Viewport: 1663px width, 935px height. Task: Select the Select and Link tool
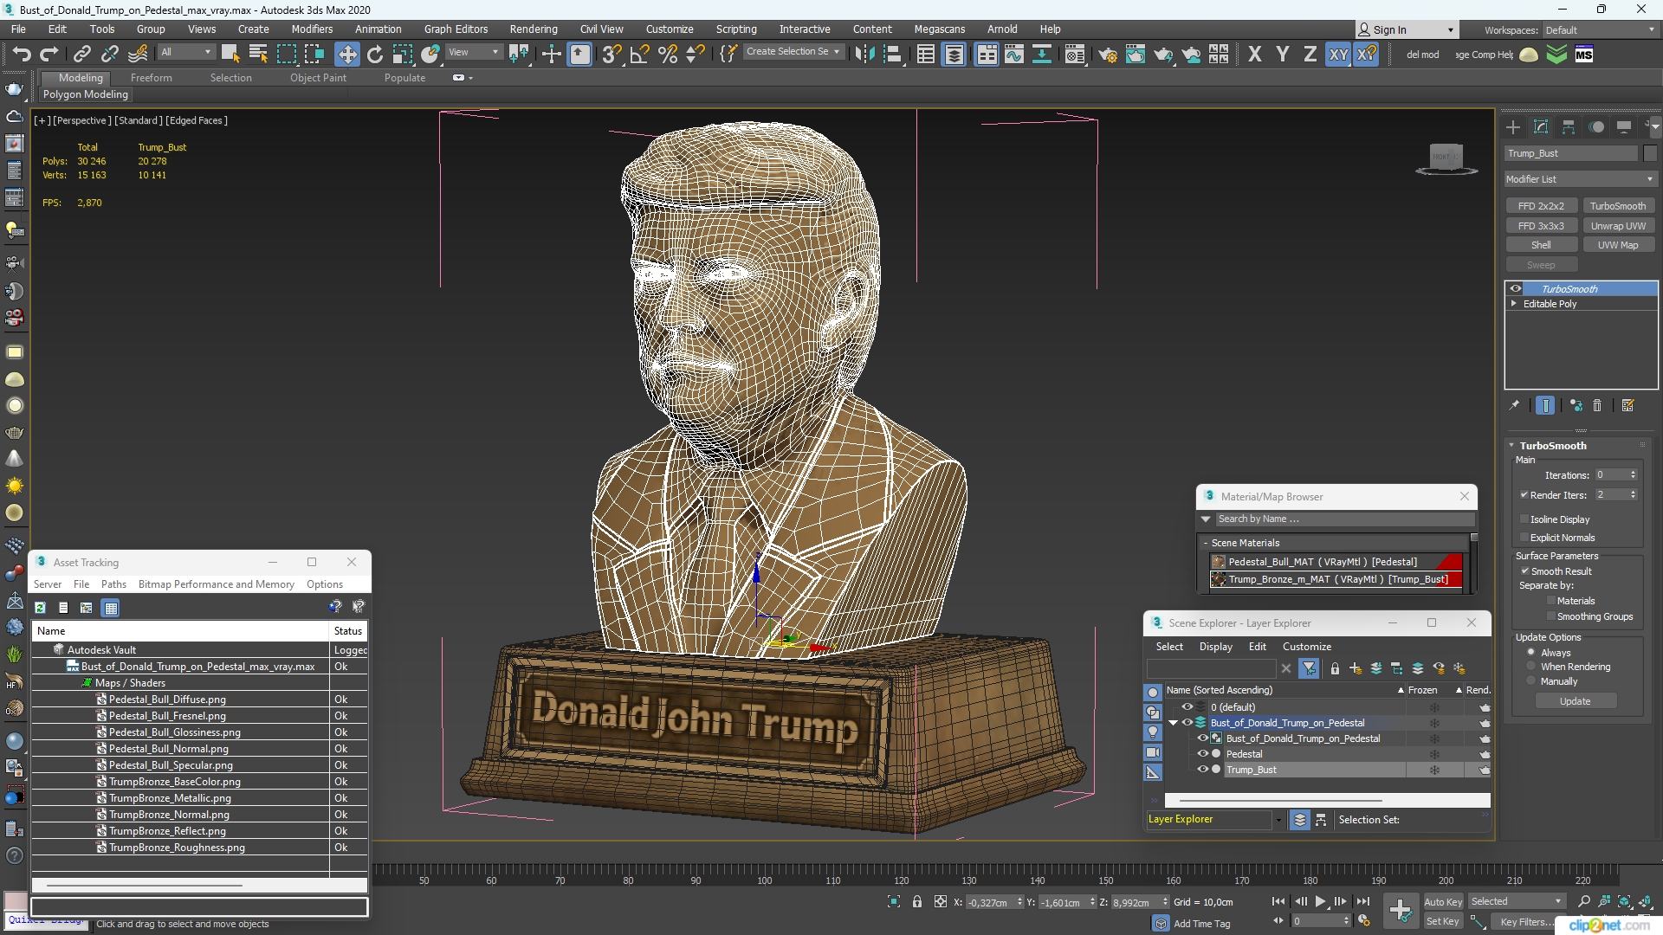pos(81,55)
